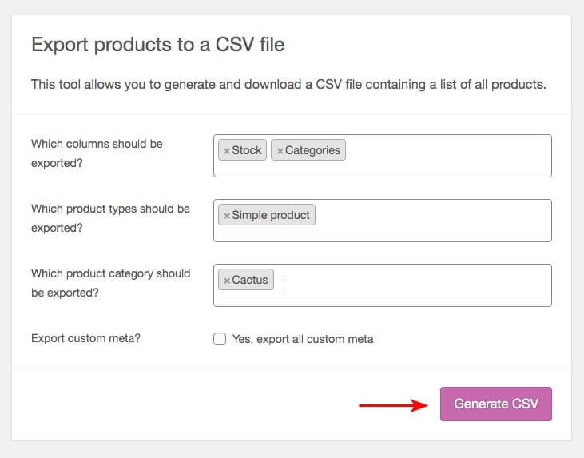584x458 pixels.
Task: Select the Categories tag text
Action: (x=312, y=150)
